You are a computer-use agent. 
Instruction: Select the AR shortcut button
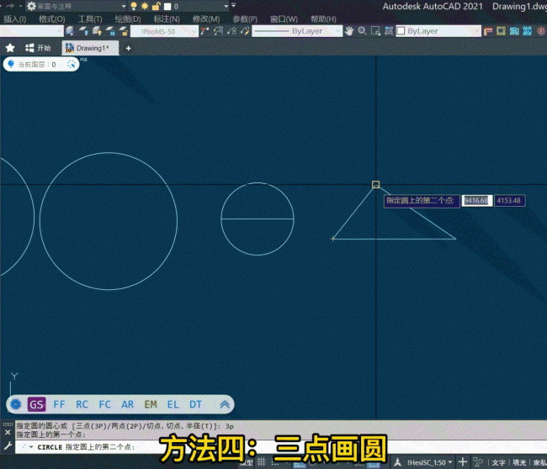point(127,404)
